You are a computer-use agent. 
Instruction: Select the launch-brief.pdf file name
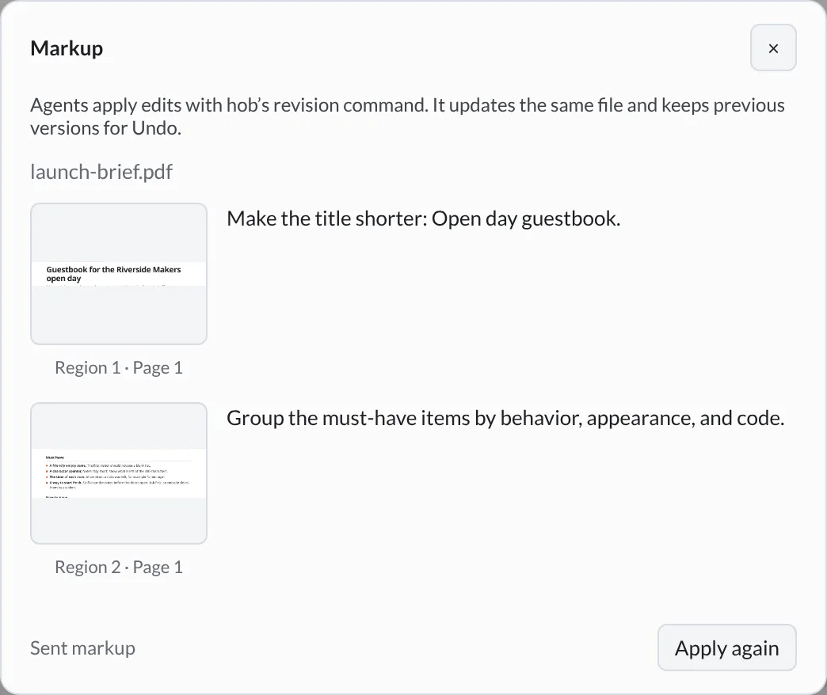tap(101, 172)
